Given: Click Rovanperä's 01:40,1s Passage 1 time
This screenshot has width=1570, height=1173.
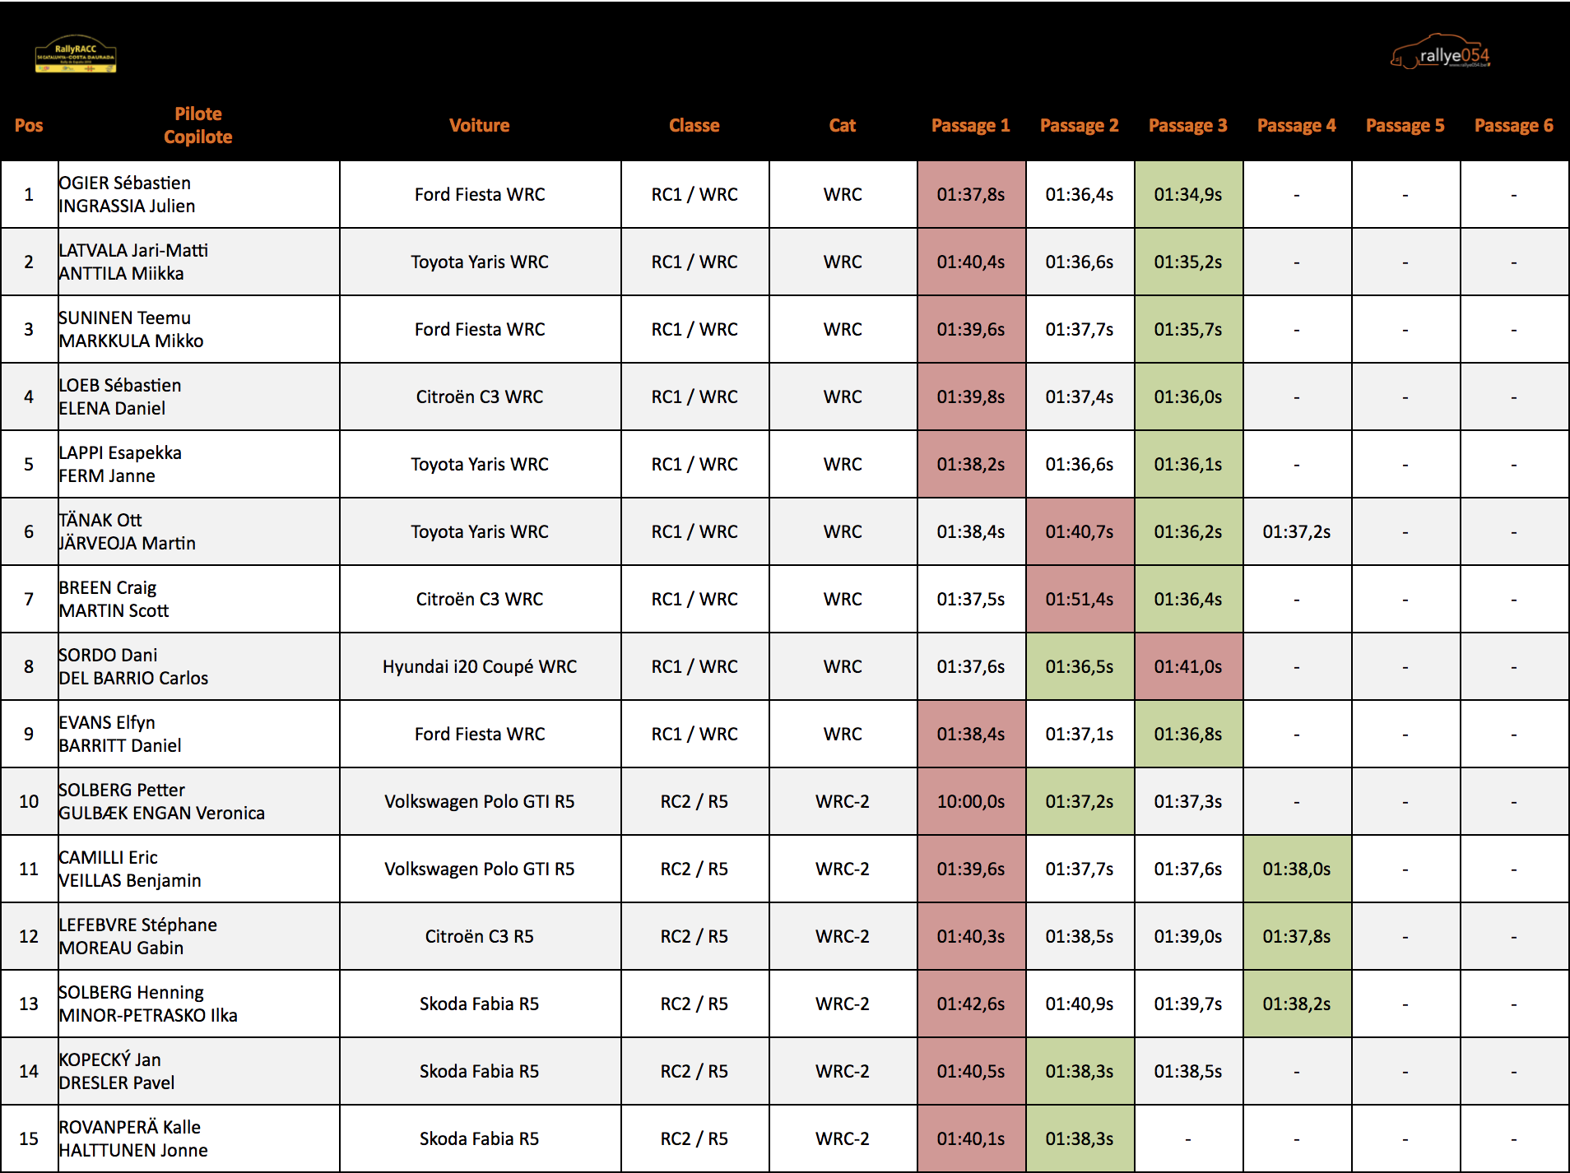Looking at the screenshot, I should (x=971, y=1139).
